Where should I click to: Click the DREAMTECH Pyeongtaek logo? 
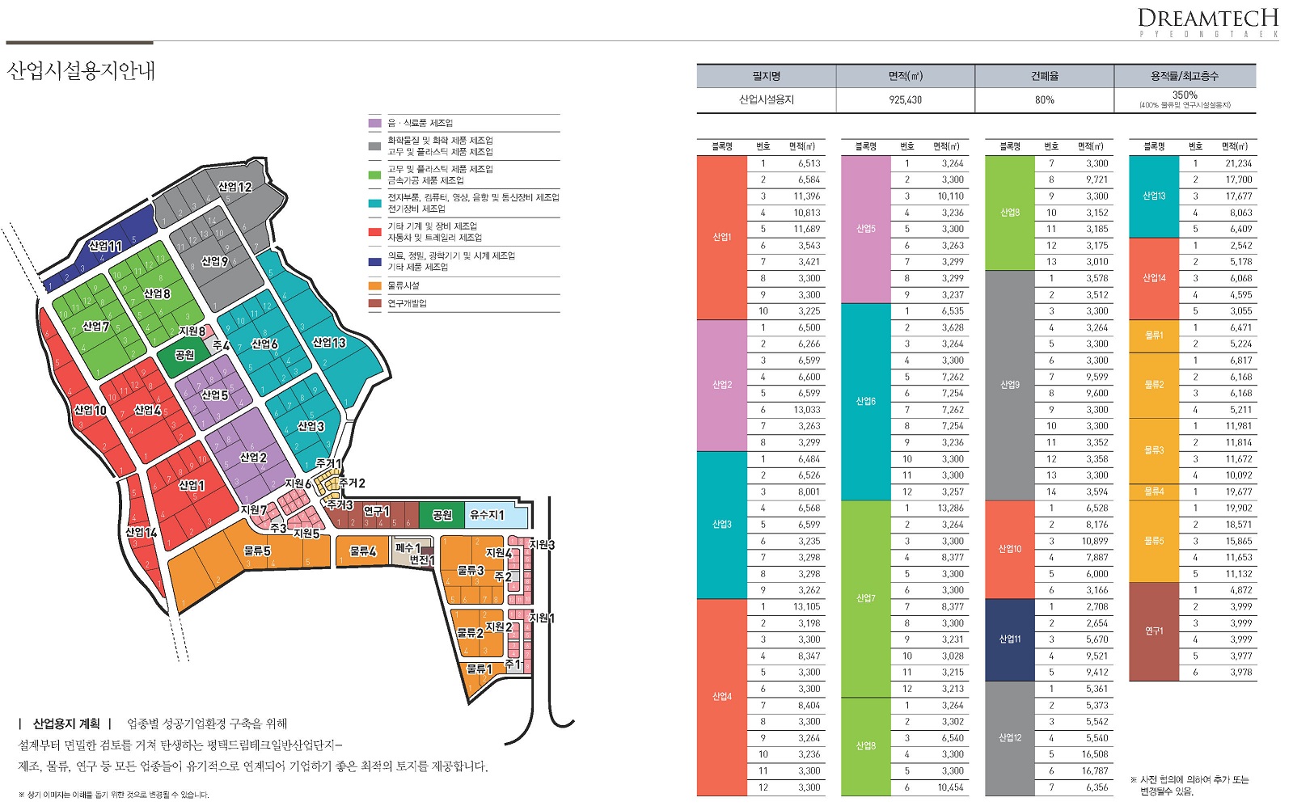point(1208,23)
